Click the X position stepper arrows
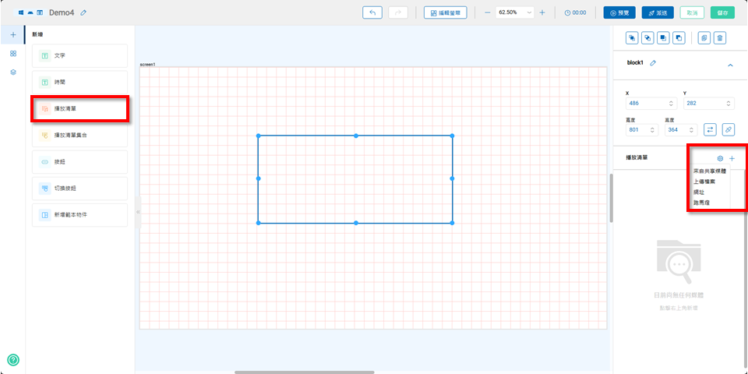 pyautogui.click(x=671, y=103)
